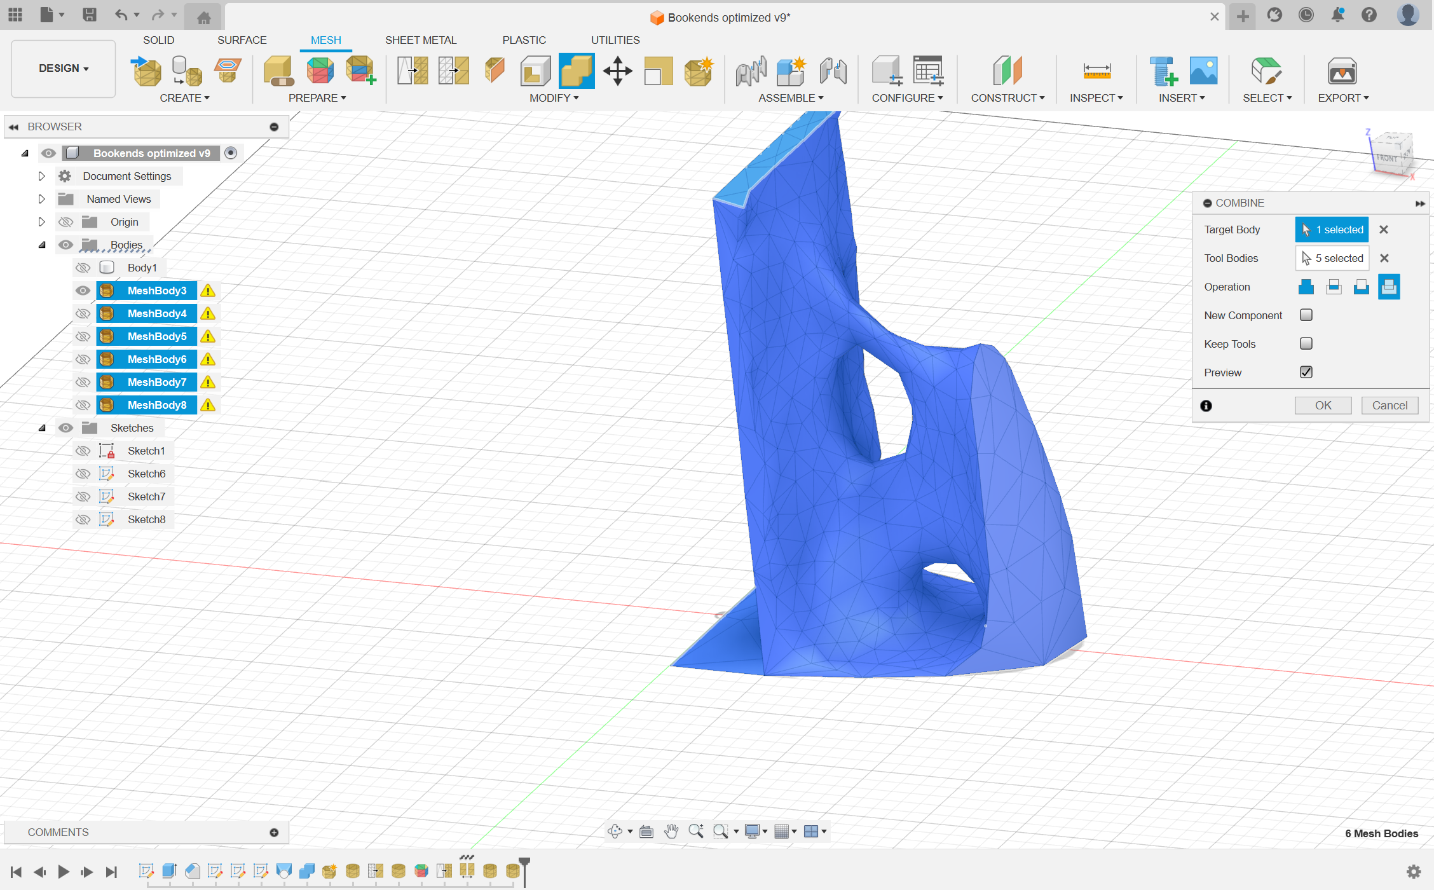Click the Insert Mesh icon in Create
Viewport: 1434px width, 890px height.
(147, 71)
